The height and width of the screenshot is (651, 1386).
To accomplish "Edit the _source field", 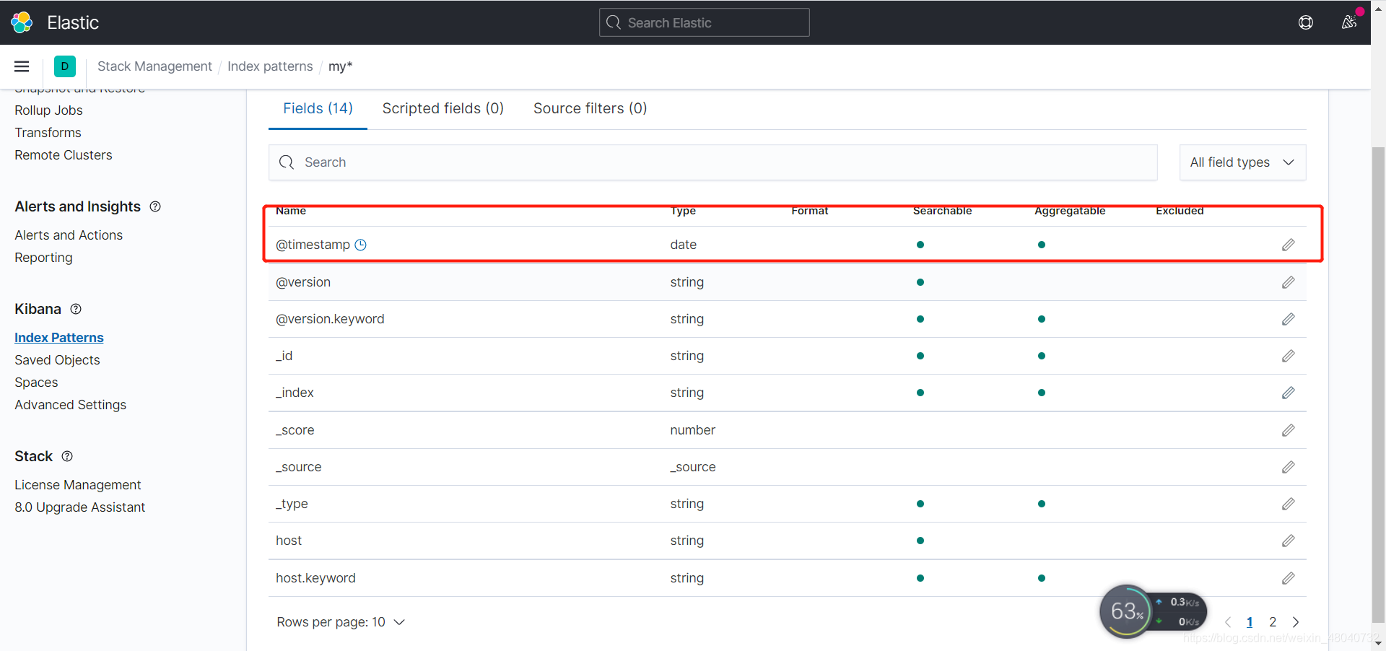I will (1289, 467).
